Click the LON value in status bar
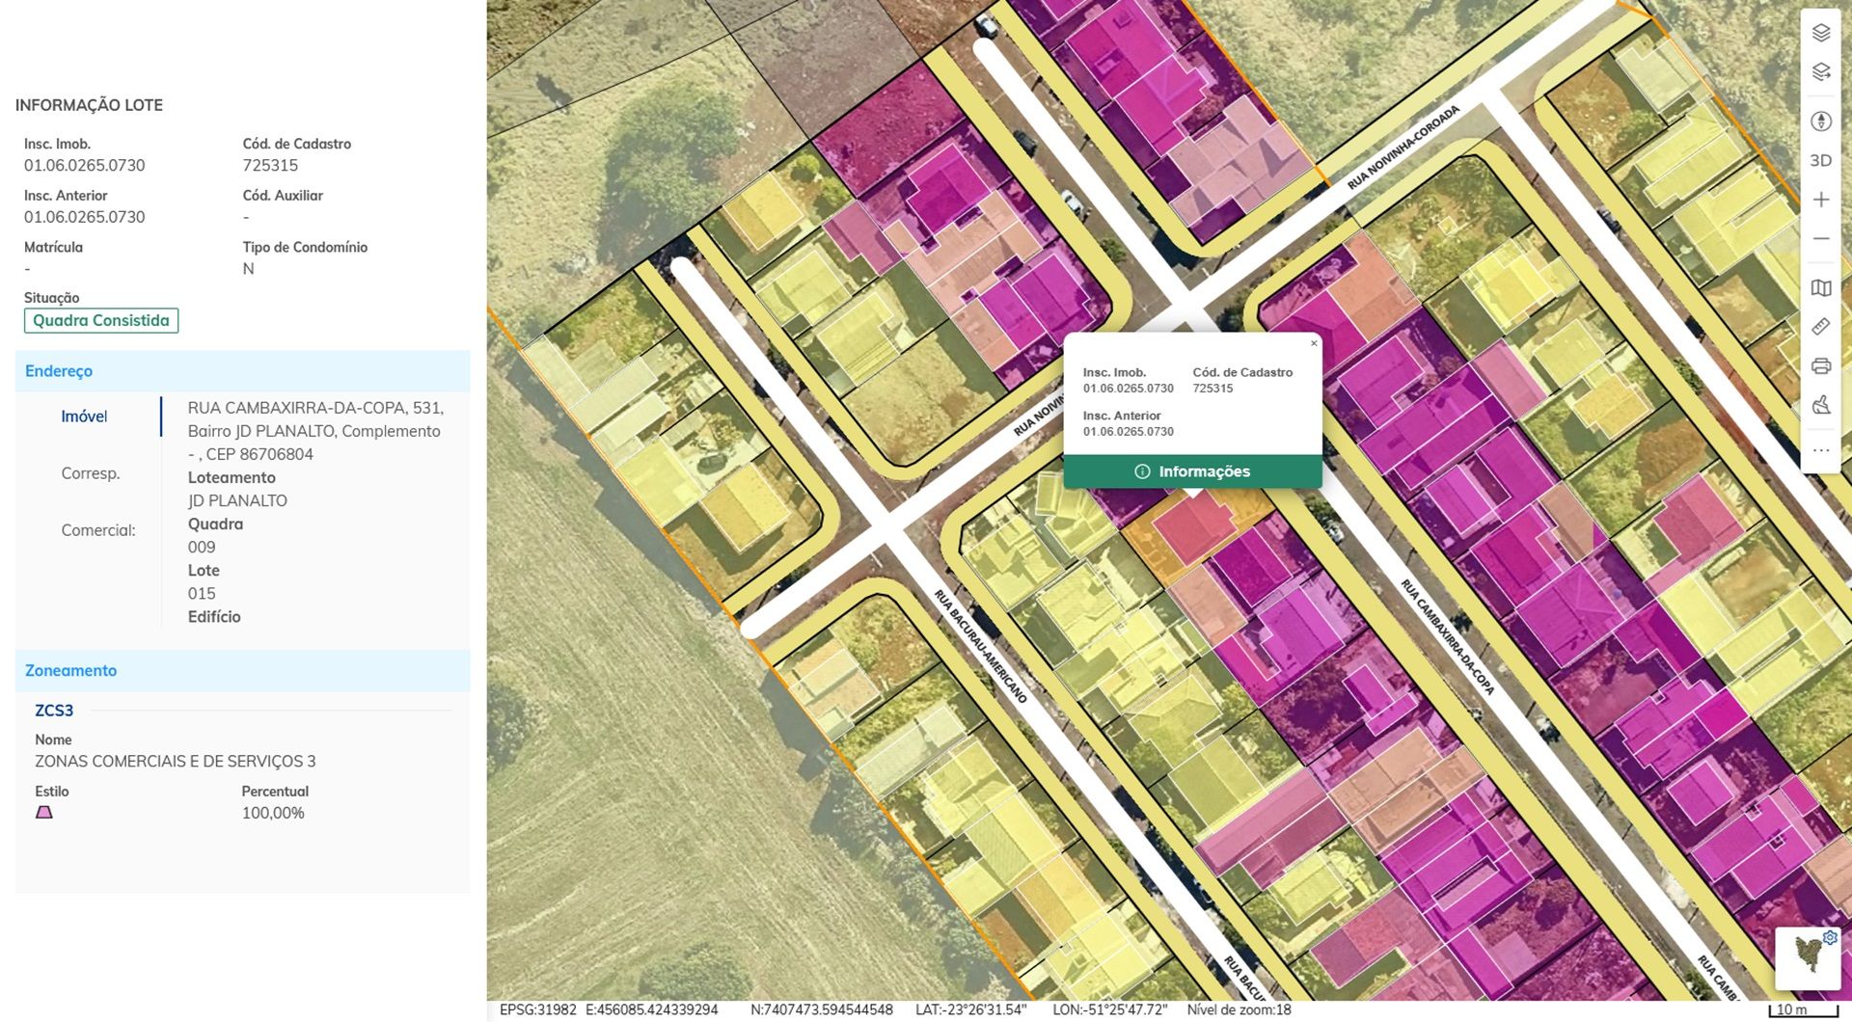 (x=1110, y=1010)
